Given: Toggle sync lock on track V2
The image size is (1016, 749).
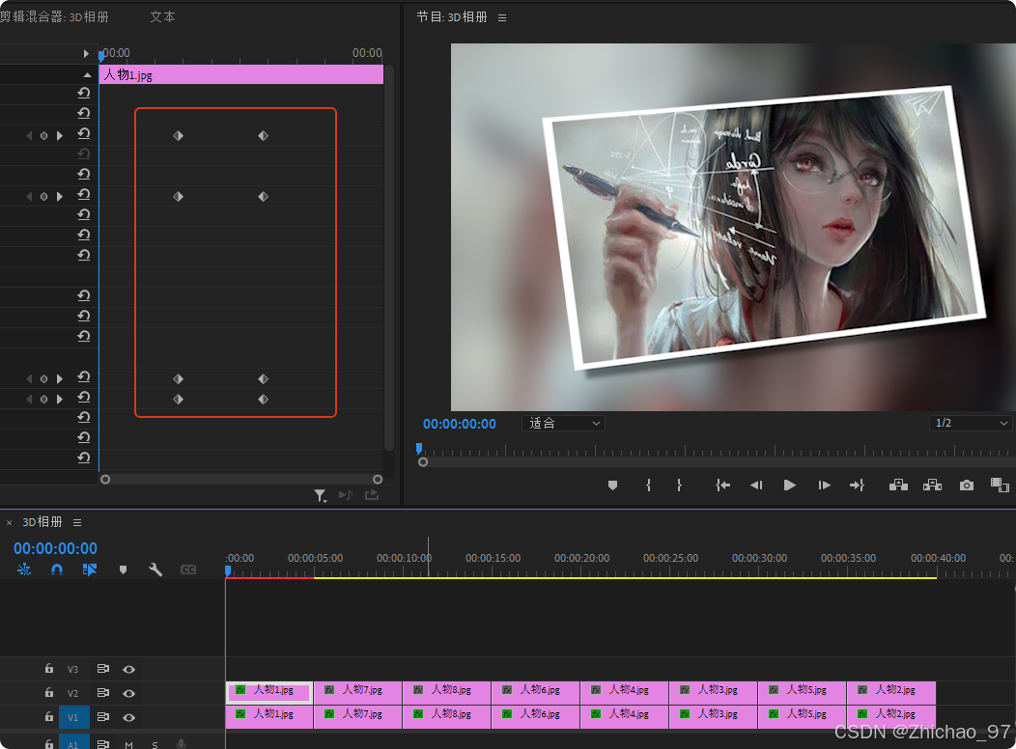Looking at the screenshot, I should pos(102,693).
